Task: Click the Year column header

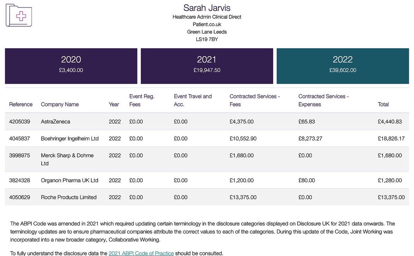Action: pyautogui.click(x=114, y=104)
